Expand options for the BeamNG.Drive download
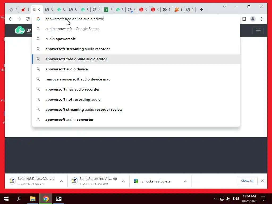This screenshot has height=204, width=272. (x=61, y=181)
